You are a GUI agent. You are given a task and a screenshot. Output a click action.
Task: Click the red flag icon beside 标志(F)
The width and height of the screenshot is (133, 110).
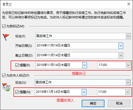coord(6,37)
